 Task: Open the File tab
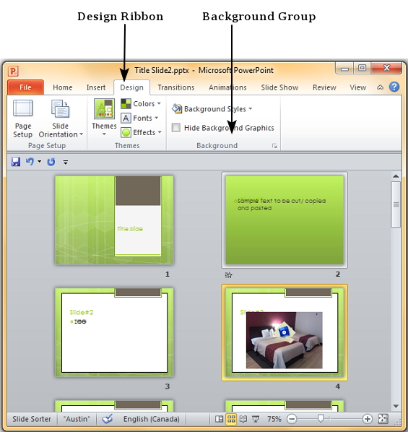(x=25, y=87)
